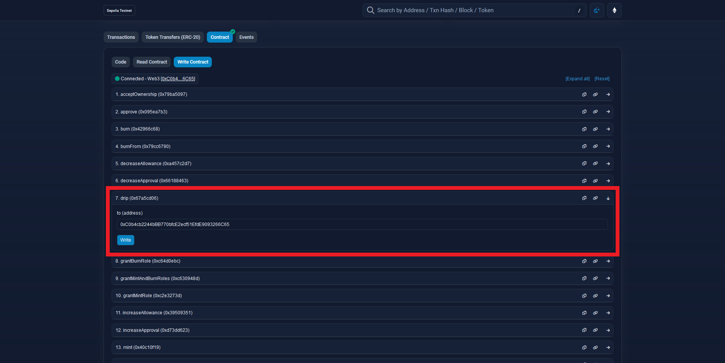This screenshot has height=363, width=725.
Task: Toggle the dark mode theme icon
Action: coord(597,10)
